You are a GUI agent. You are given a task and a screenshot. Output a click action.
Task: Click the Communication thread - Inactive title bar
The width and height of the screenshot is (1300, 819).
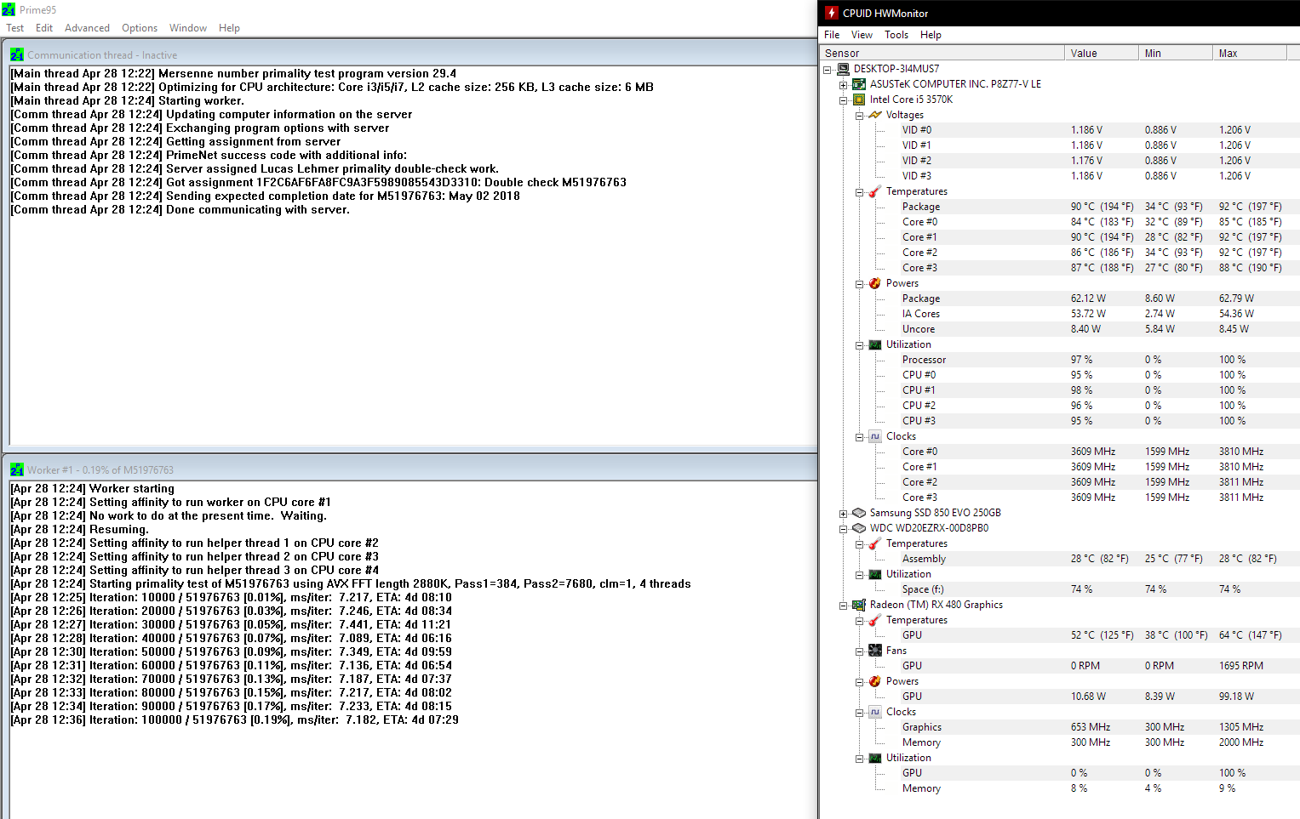click(411, 54)
